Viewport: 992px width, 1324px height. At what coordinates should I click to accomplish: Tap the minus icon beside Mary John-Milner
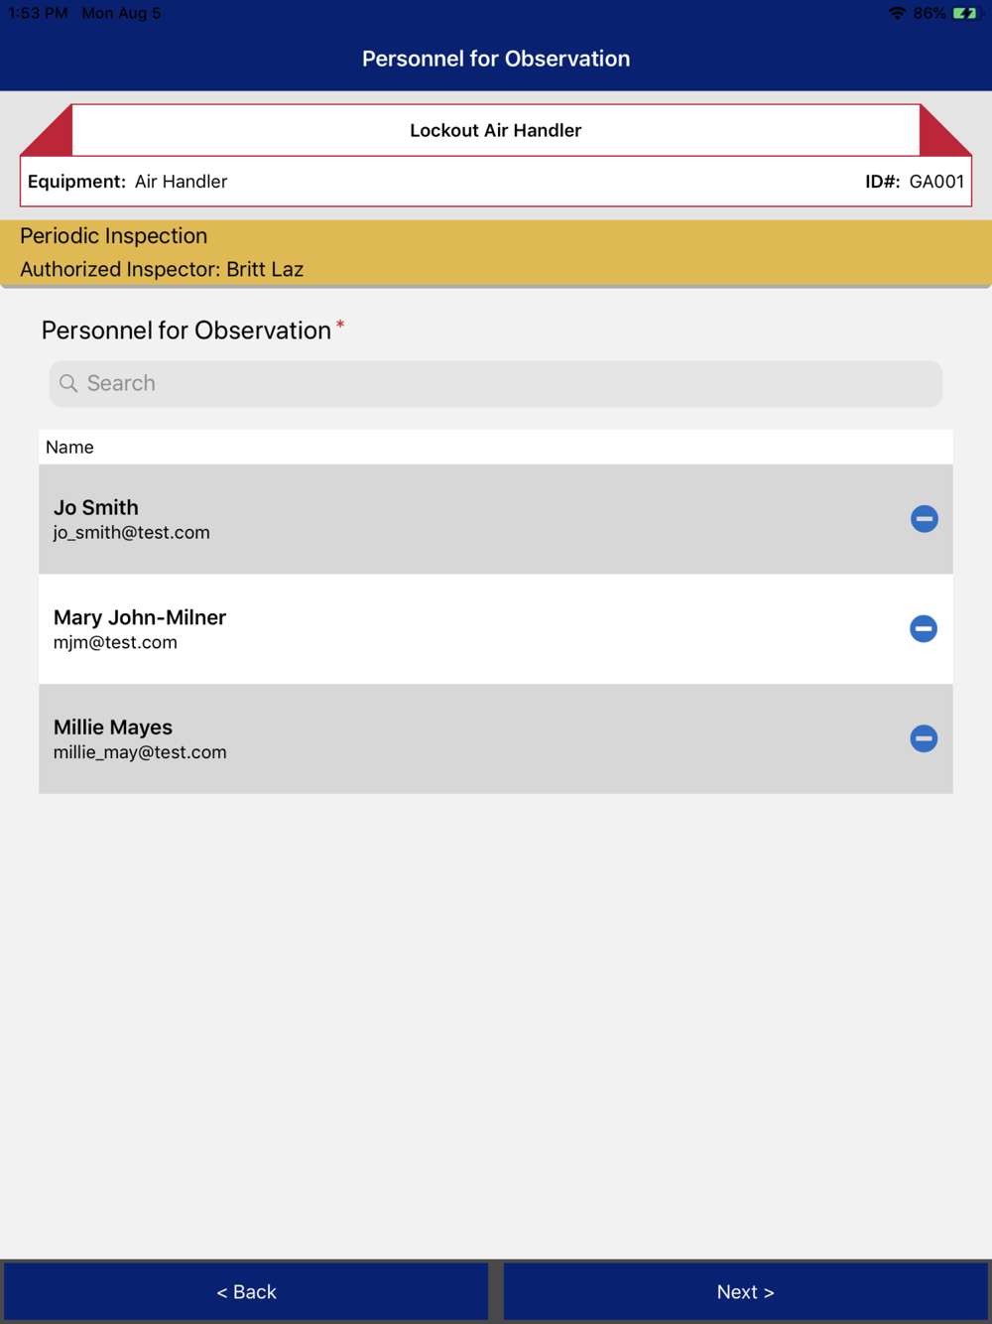924,628
